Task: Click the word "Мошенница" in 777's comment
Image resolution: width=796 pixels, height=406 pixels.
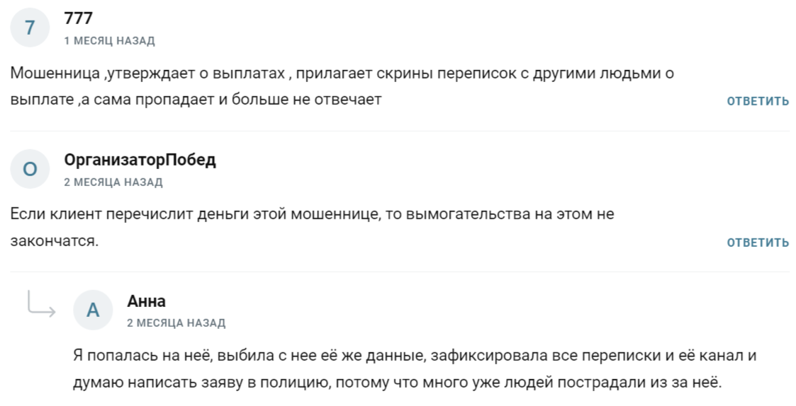Action: pyautogui.click(x=55, y=74)
